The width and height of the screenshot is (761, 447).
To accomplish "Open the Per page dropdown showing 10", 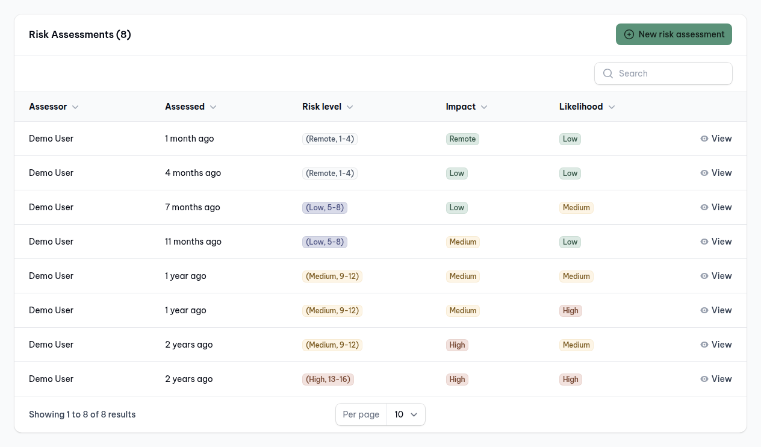I will (406, 414).
